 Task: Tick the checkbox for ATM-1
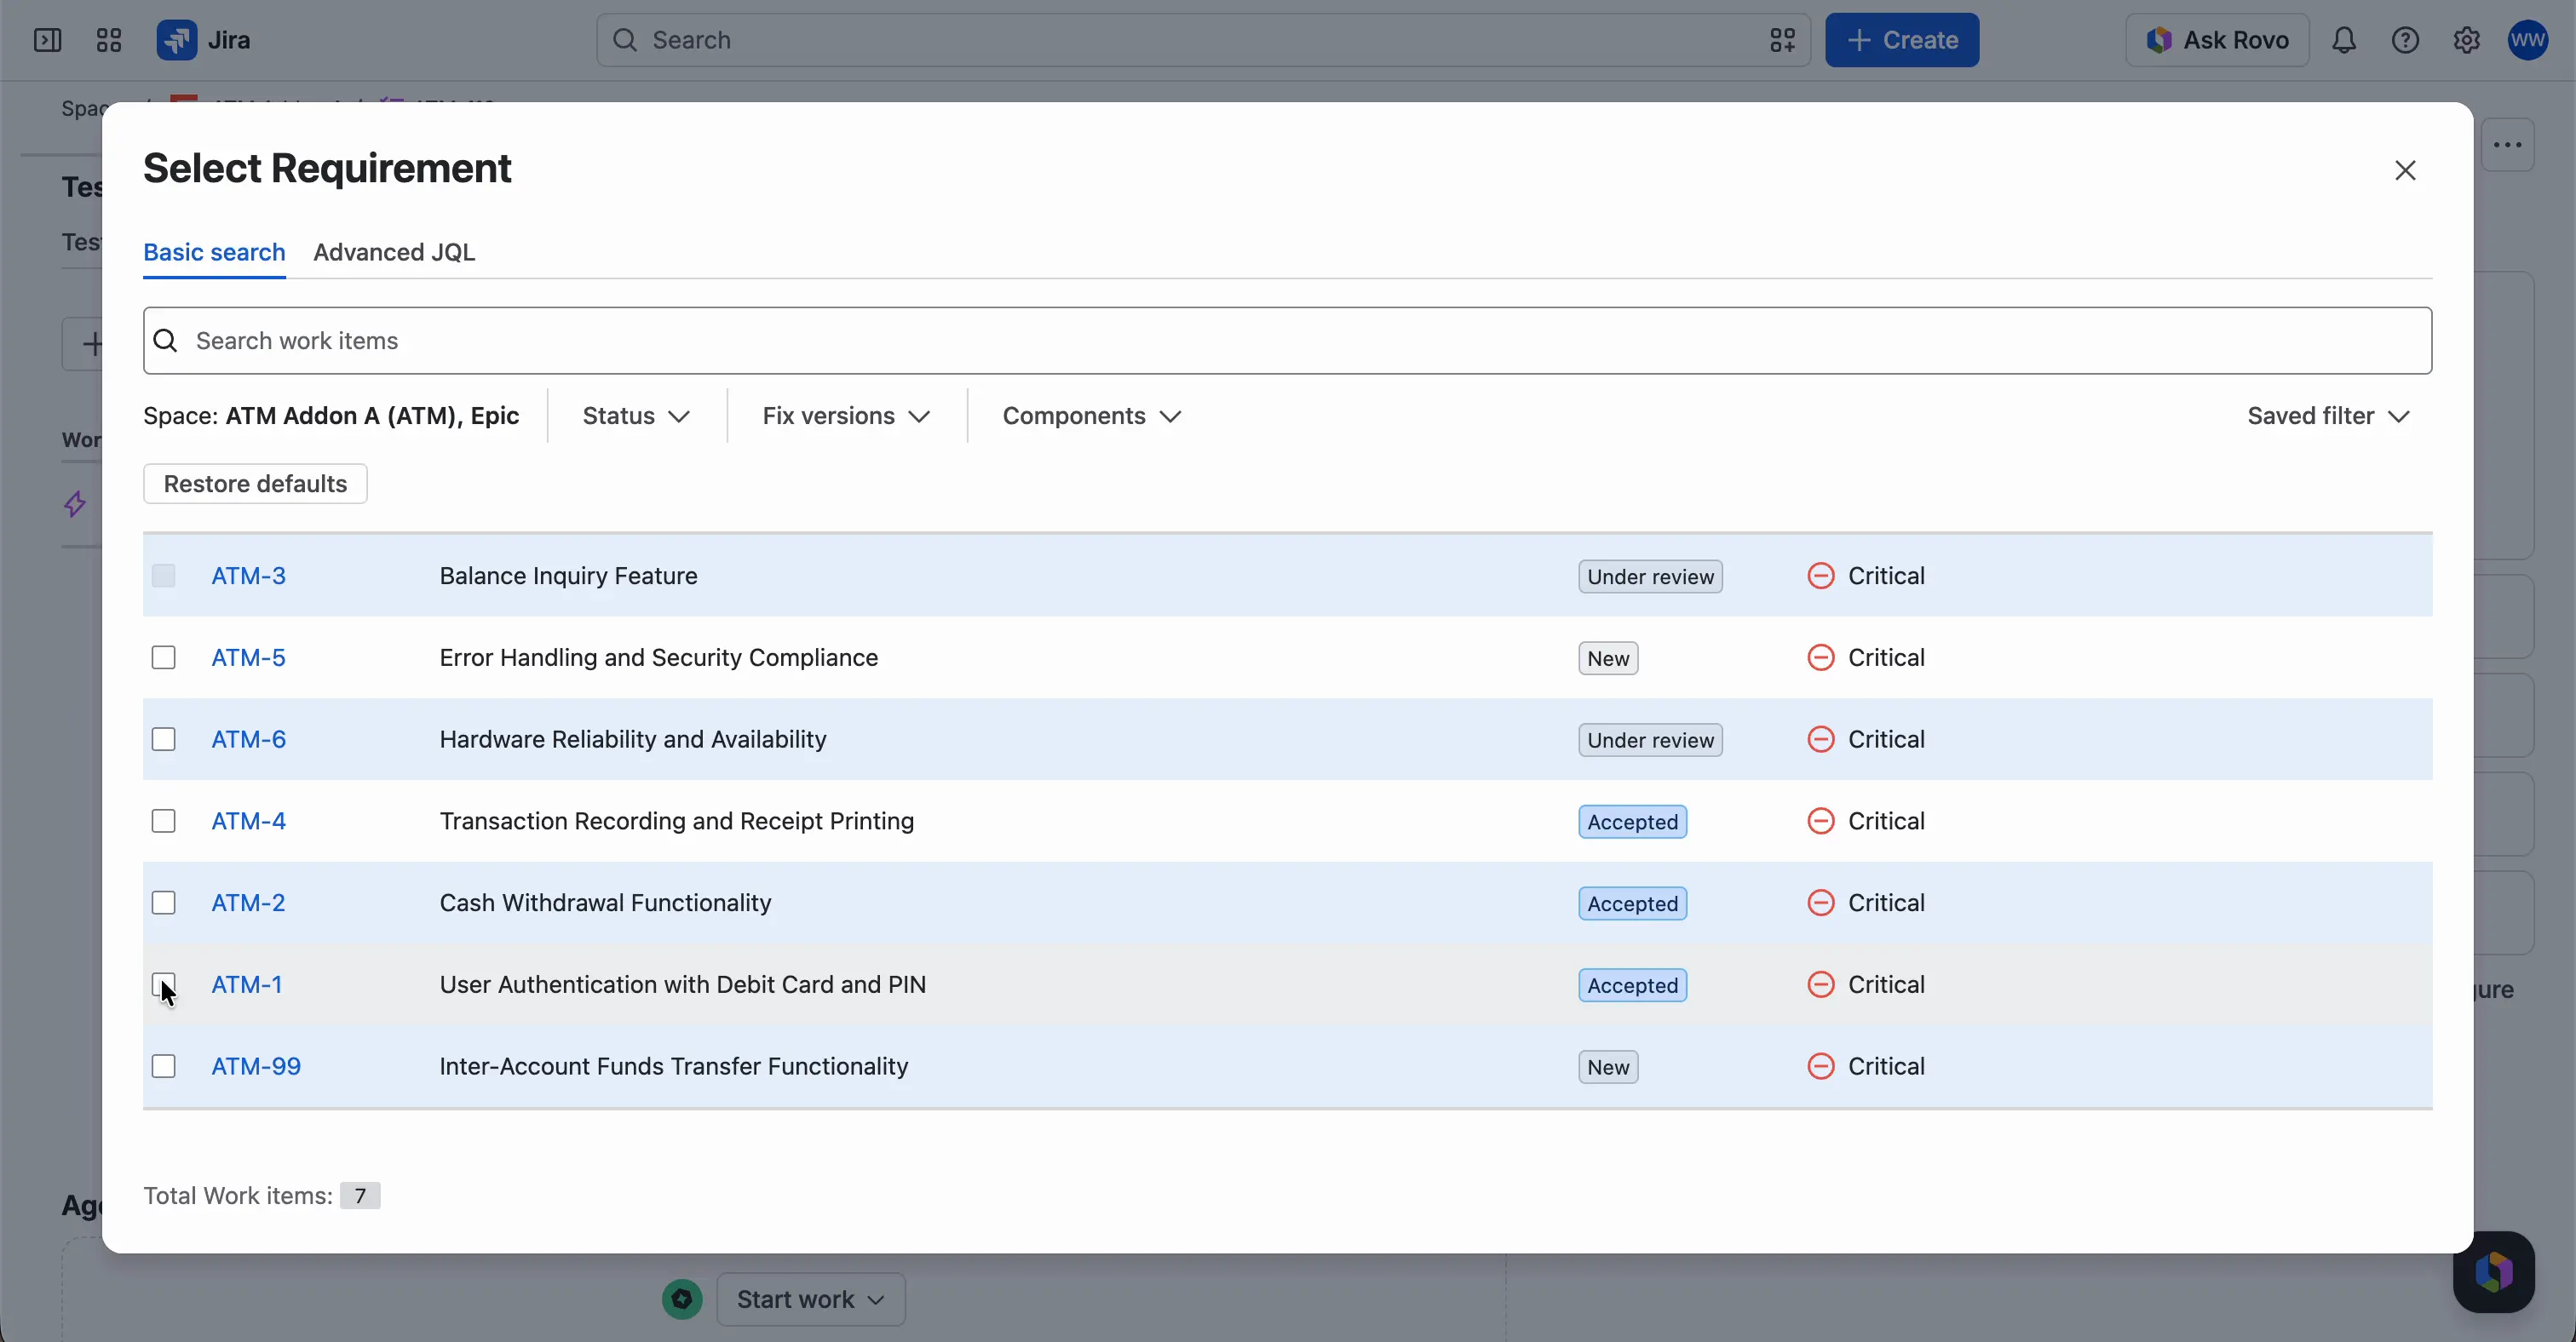pos(163,985)
